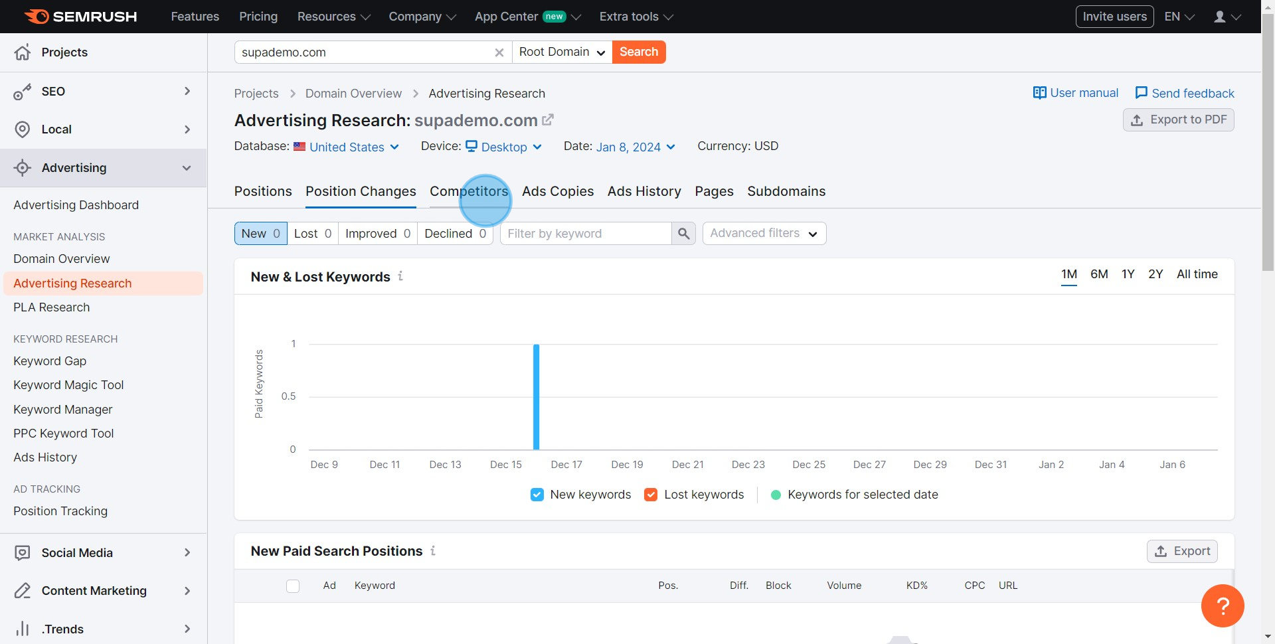Image resolution: width=1275 pixels, height=644 pixels.
Task: Switch to the Competitors tab
Action: [469, 191]
